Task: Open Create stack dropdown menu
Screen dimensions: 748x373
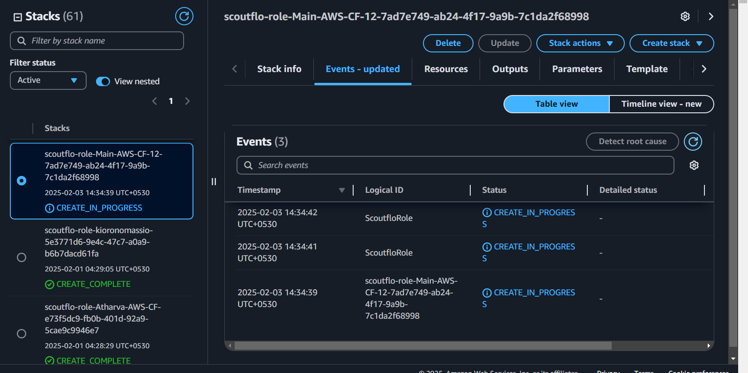Action: pos(671,43)
